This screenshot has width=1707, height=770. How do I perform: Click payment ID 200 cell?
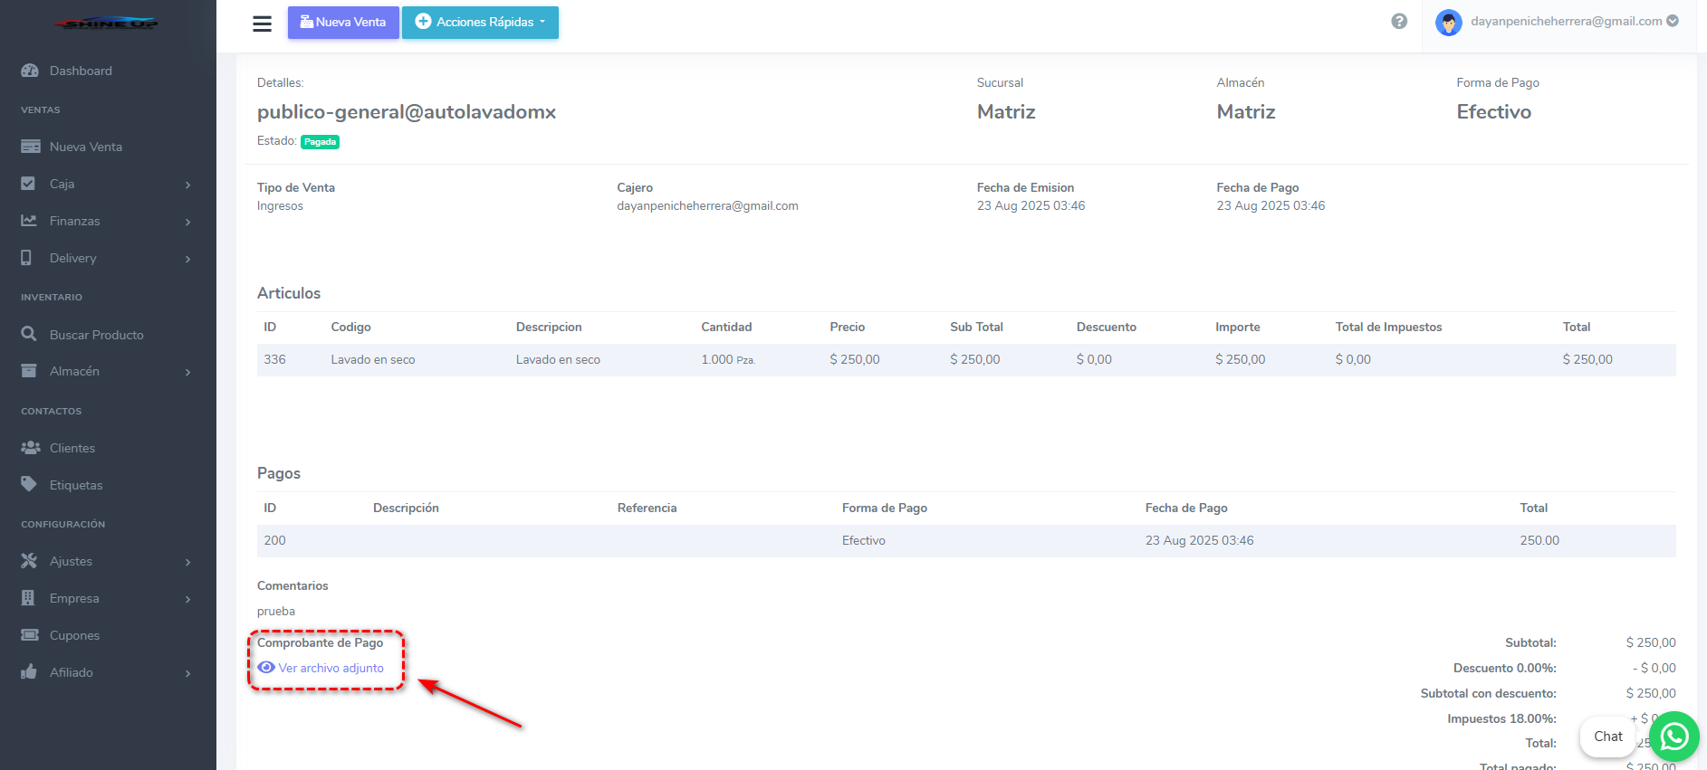(x=274, y=540)
